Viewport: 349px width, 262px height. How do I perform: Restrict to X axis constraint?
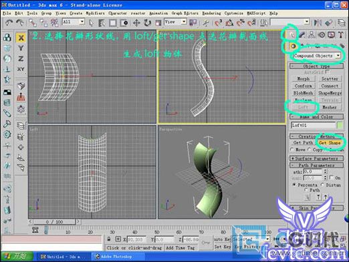point(21,37)
